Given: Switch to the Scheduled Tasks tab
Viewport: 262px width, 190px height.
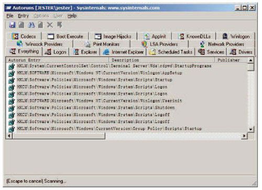Looking at the screenshot, I should click(x=171, y=52).
